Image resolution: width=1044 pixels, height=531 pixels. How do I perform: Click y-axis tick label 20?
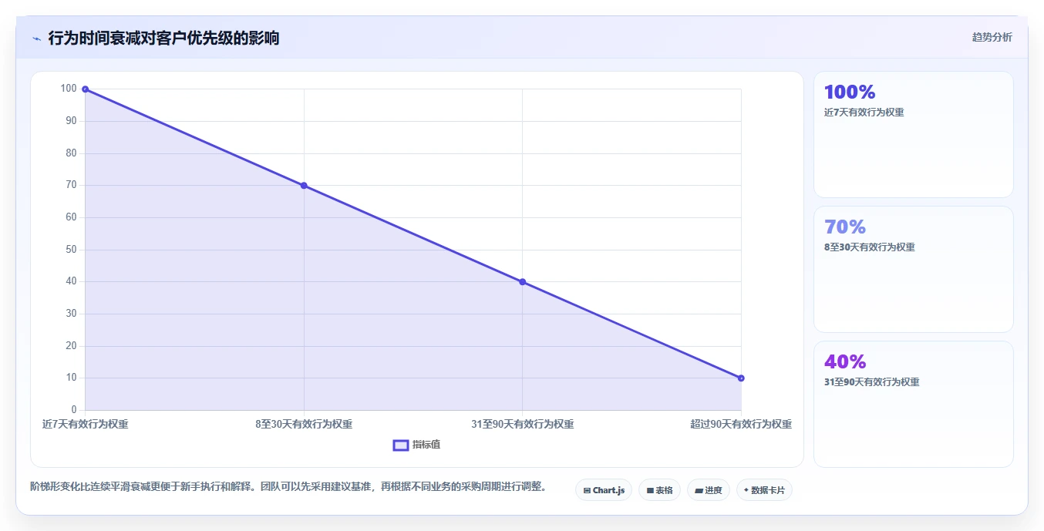(x=71, y=346)
